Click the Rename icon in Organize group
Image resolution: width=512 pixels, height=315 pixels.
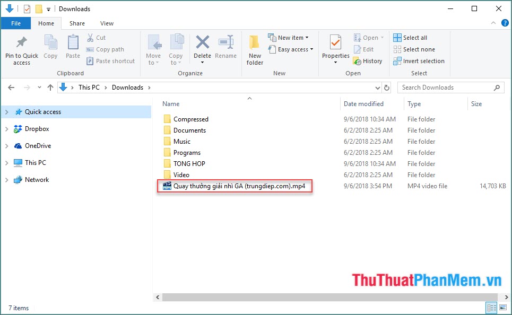click(x=226, y=43)
